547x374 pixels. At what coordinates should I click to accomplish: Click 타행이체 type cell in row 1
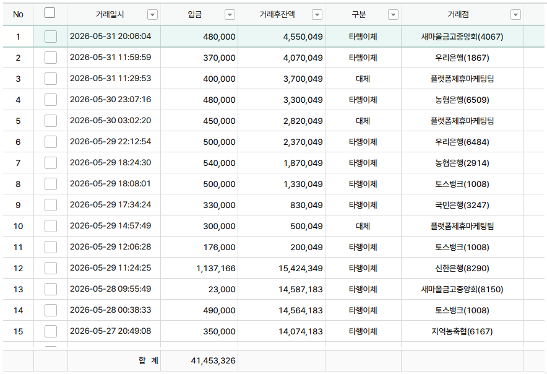pyautogui.click(x=363, y=37)
